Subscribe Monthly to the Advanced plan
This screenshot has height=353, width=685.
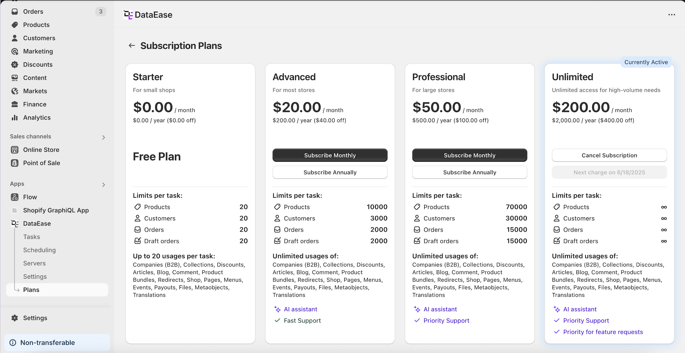[x=330, y=155]
